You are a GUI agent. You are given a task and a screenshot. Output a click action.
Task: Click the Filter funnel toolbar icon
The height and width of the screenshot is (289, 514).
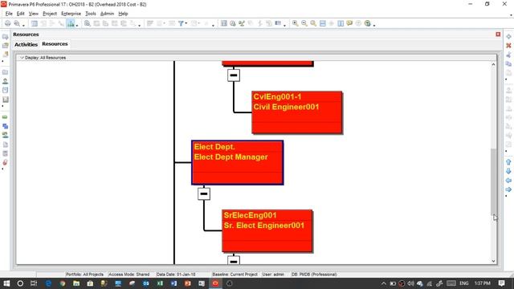click(181, 23)
